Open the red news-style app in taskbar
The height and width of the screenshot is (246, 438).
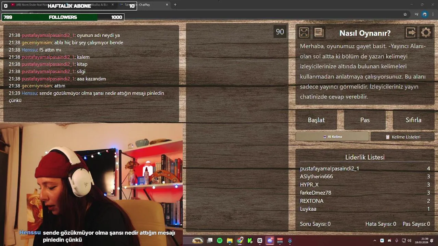[280, 241]
